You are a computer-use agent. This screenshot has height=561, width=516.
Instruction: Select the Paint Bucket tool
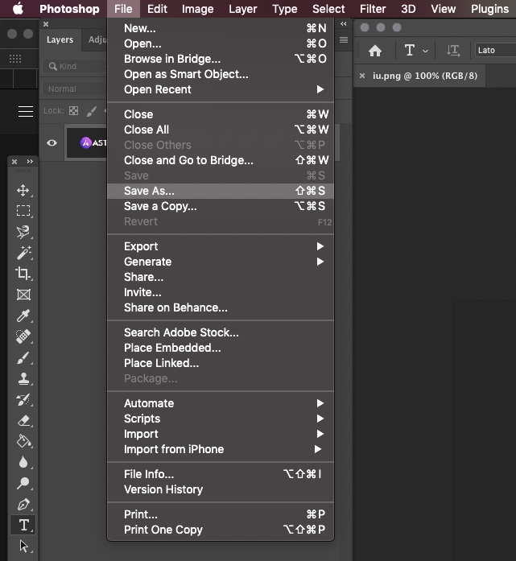click(23, 441)
